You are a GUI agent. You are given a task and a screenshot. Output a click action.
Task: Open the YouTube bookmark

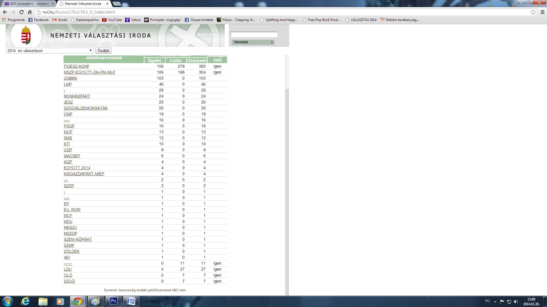[x=112, y=20]
